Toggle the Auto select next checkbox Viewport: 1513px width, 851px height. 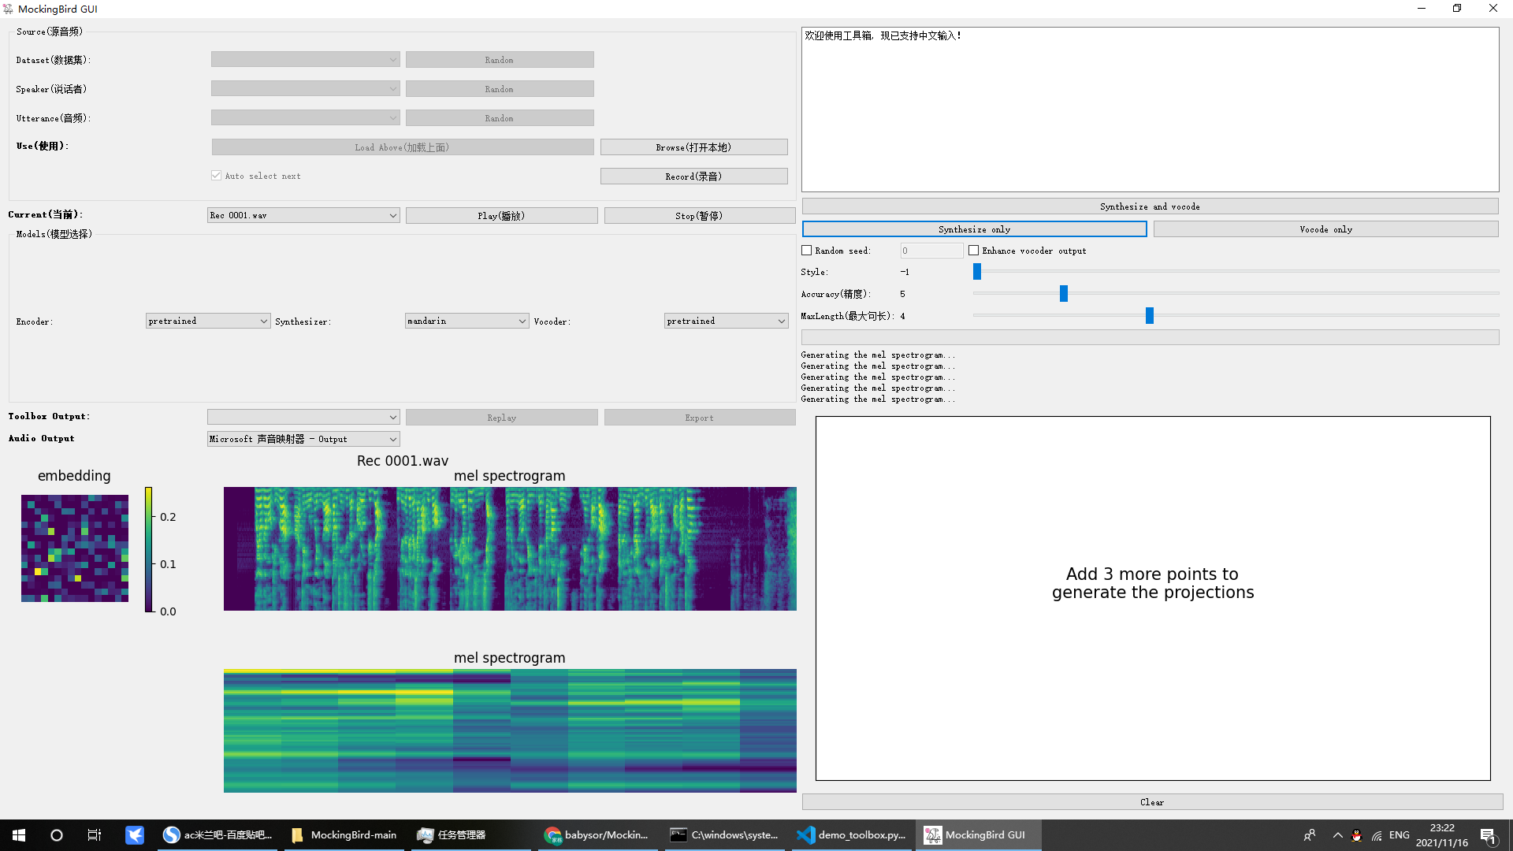(x=216, y=176)
